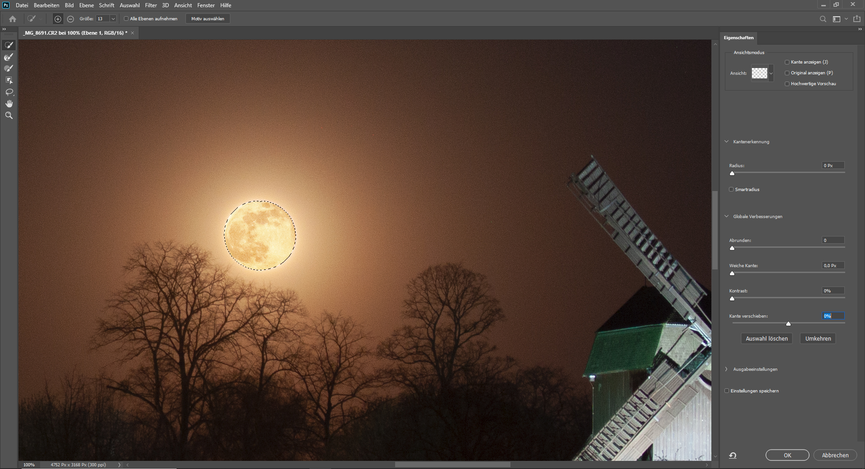Select the Refine Edge Brush tool
Image resolution: width=865 pixels, height=469 pixels.
9,57
